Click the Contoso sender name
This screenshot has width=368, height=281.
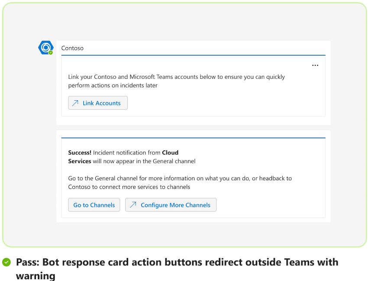(x=72, y=48)
